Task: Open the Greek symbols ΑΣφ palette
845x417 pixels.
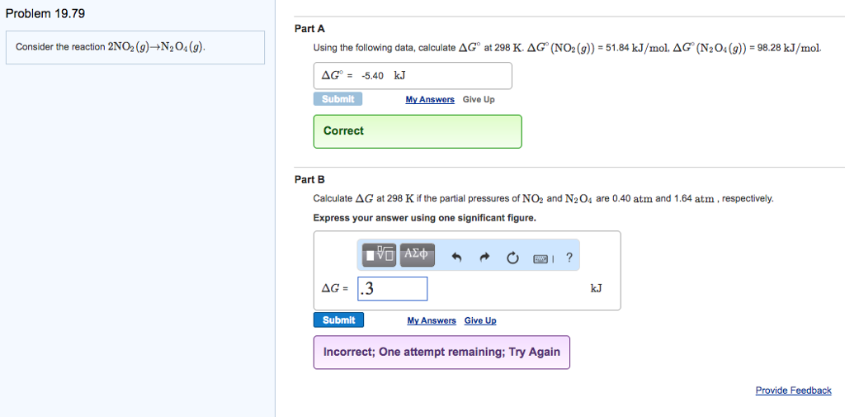Action: coord(416,255)
